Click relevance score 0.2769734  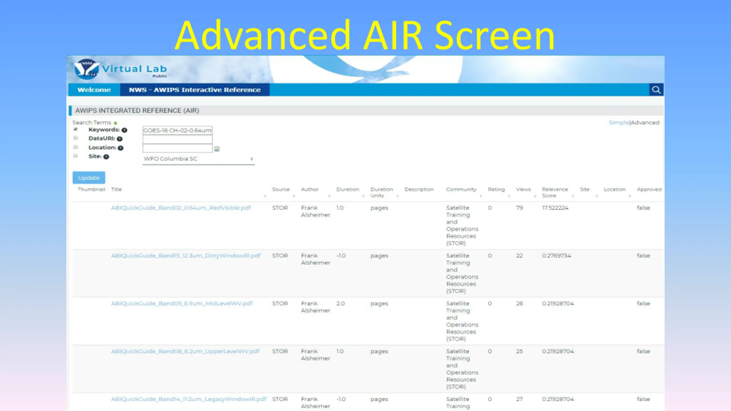pyautogui.click(x=557, y=256)
